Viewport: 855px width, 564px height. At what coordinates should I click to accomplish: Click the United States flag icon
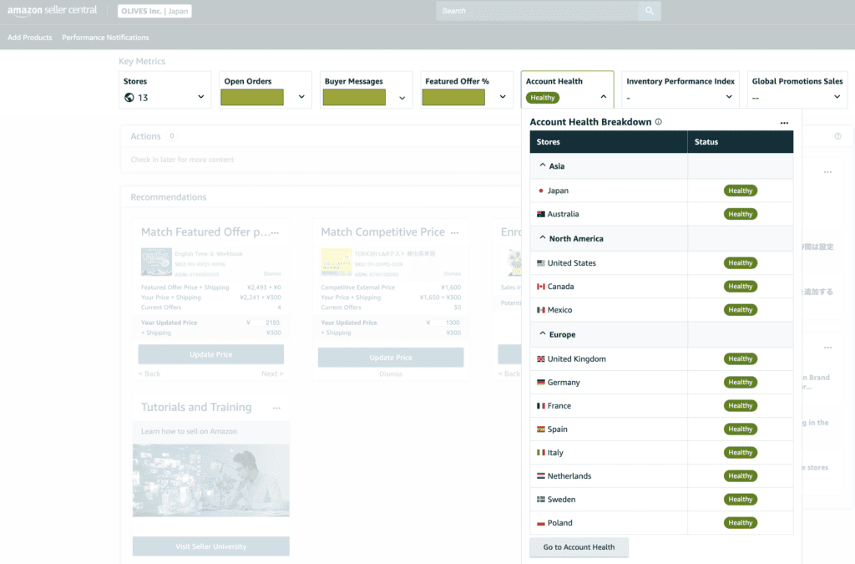tap(541, 263)
